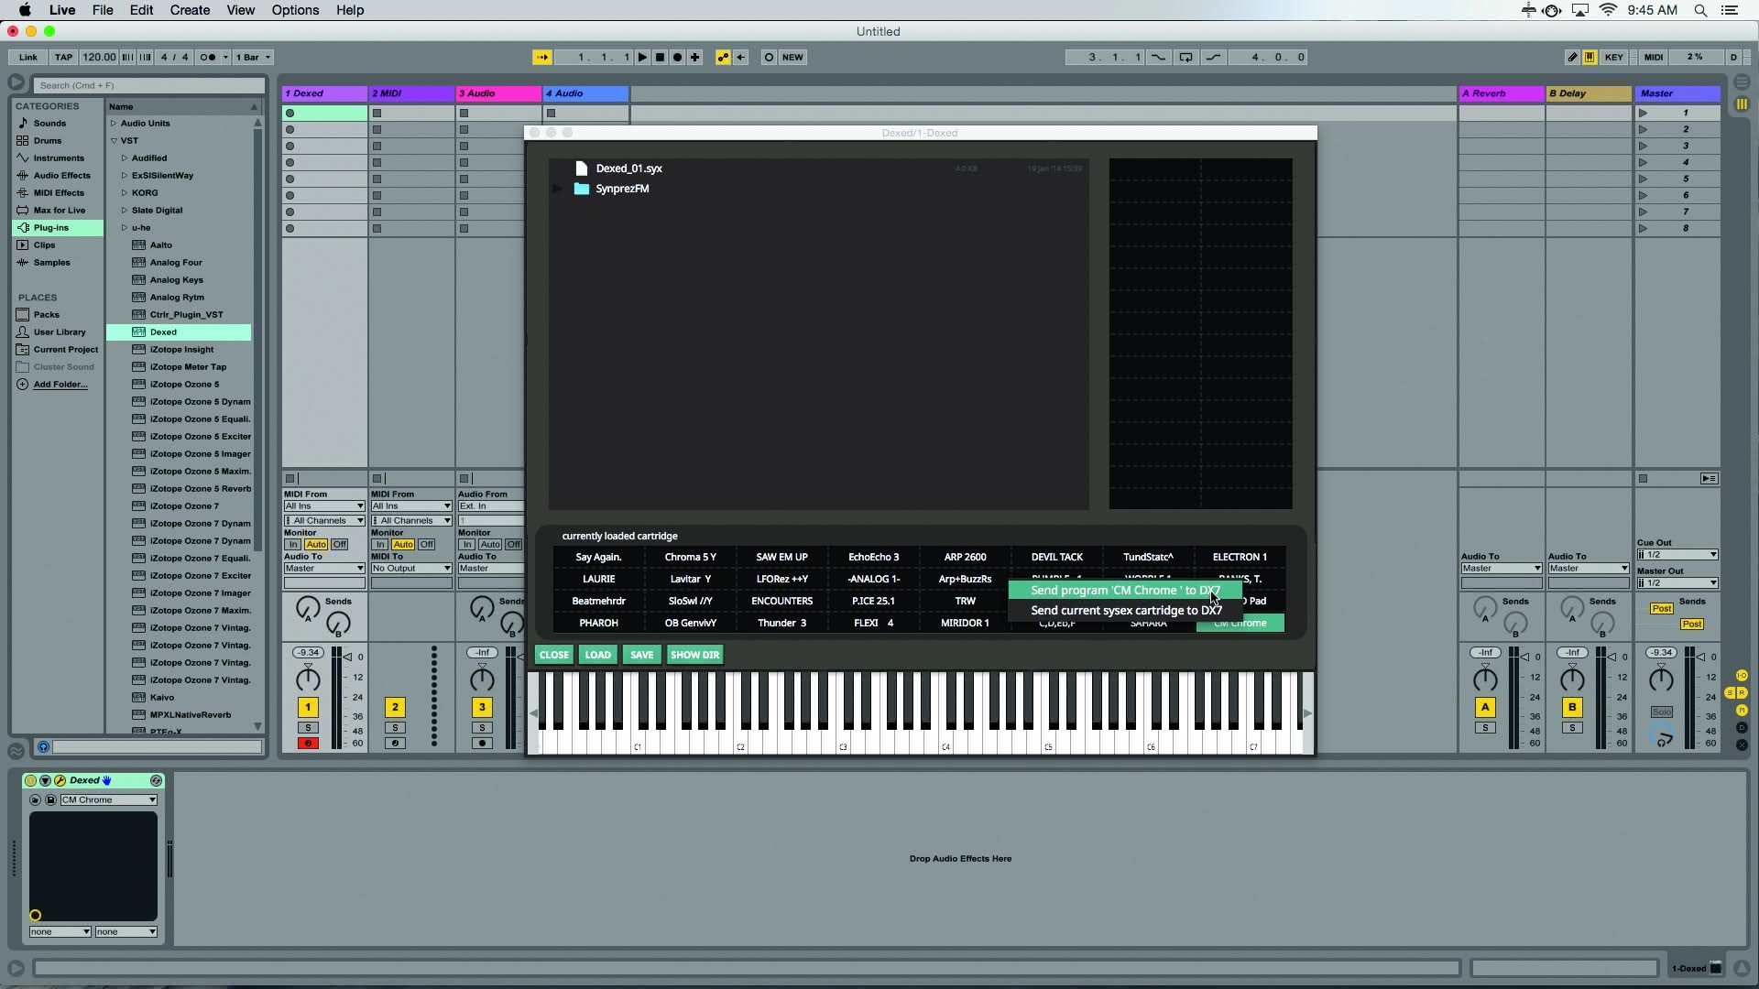
Task: Select Dexed_01.syx file
Action: click(628, 168)
